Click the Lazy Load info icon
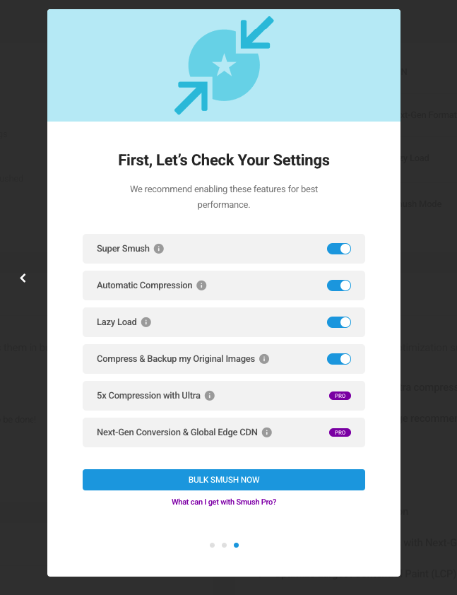 click(146, 322)
